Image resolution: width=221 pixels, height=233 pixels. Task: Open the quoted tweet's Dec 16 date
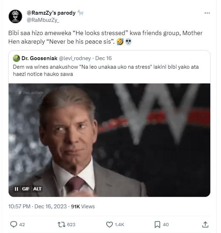coord(104,58)
